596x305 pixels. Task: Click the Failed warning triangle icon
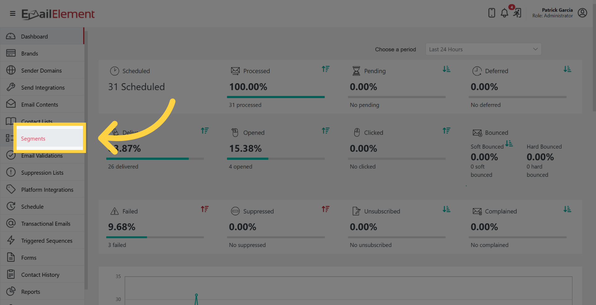pyautogui.click(x=115, y=211)
